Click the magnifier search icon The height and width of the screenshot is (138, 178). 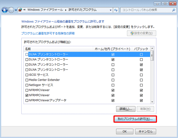click(x=174, y=10)
